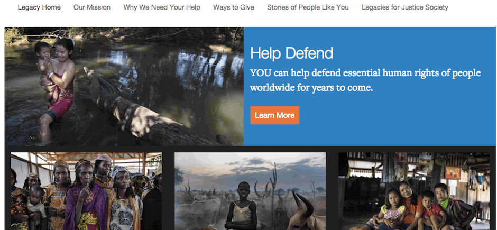Open the family sitting indoors photo
497x230 pixels.
coord(414,191)
